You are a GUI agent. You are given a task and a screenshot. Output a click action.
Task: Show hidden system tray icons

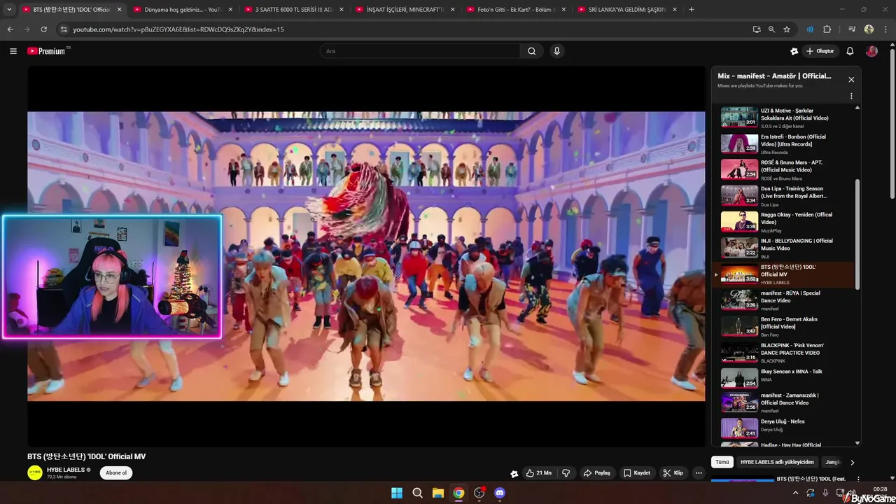pos(795,493)
